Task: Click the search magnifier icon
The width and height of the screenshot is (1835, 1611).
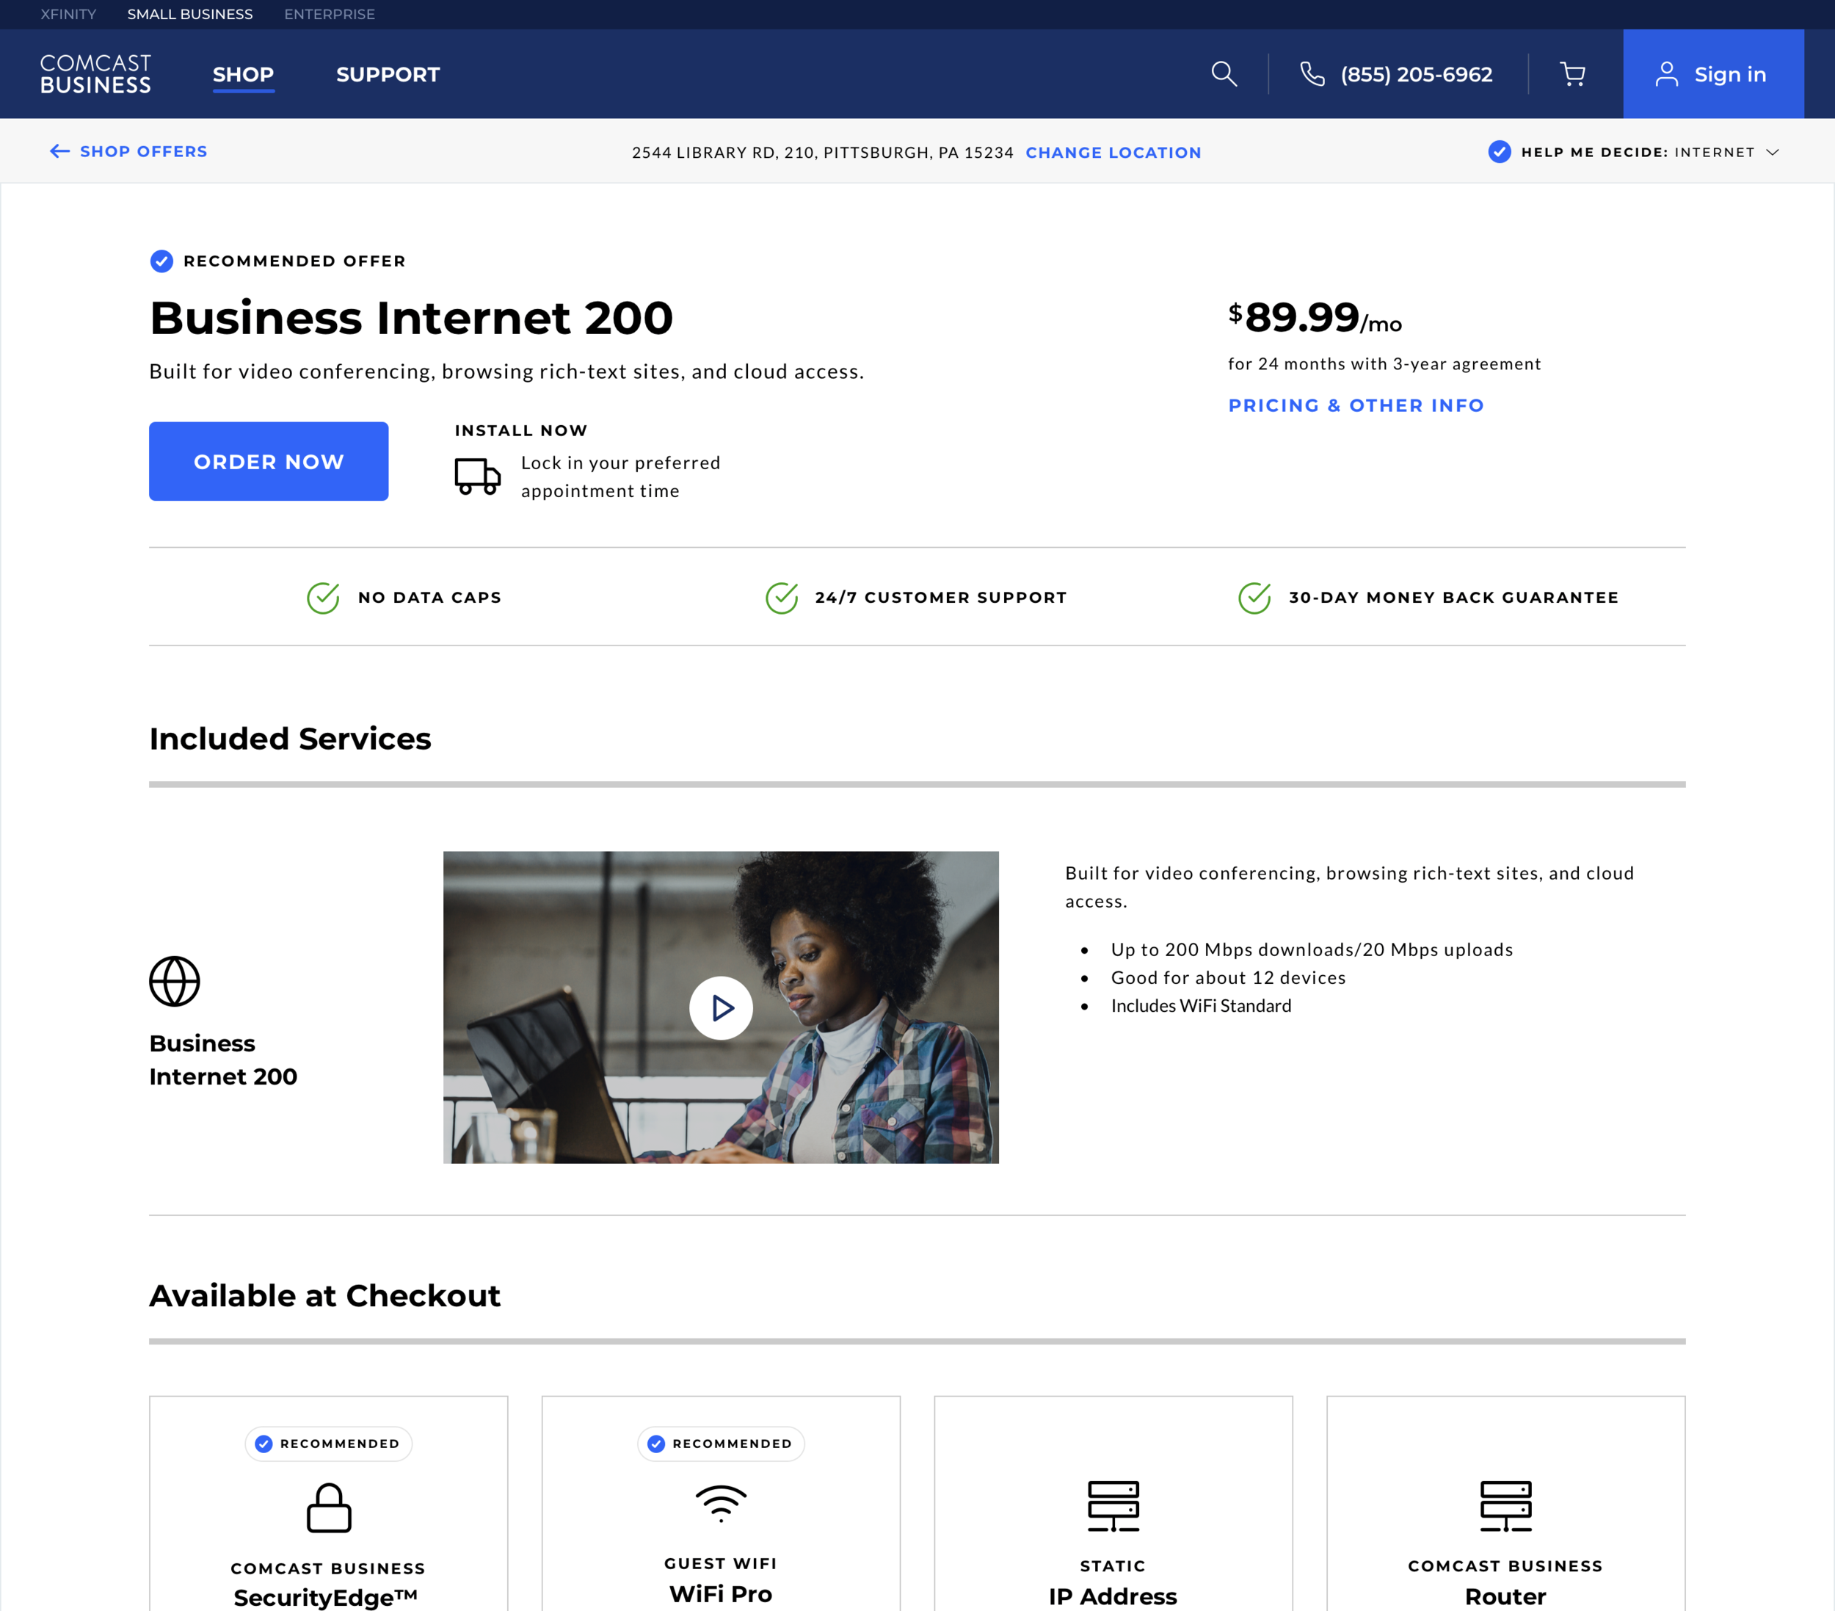Action: [1224, 73]
